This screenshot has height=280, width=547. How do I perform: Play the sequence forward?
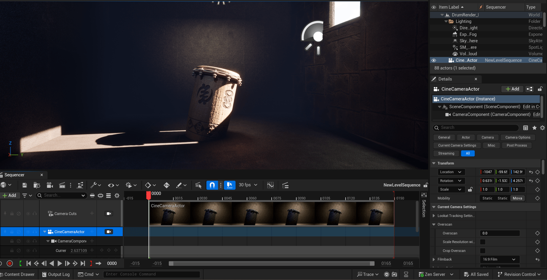pos(60,263)
